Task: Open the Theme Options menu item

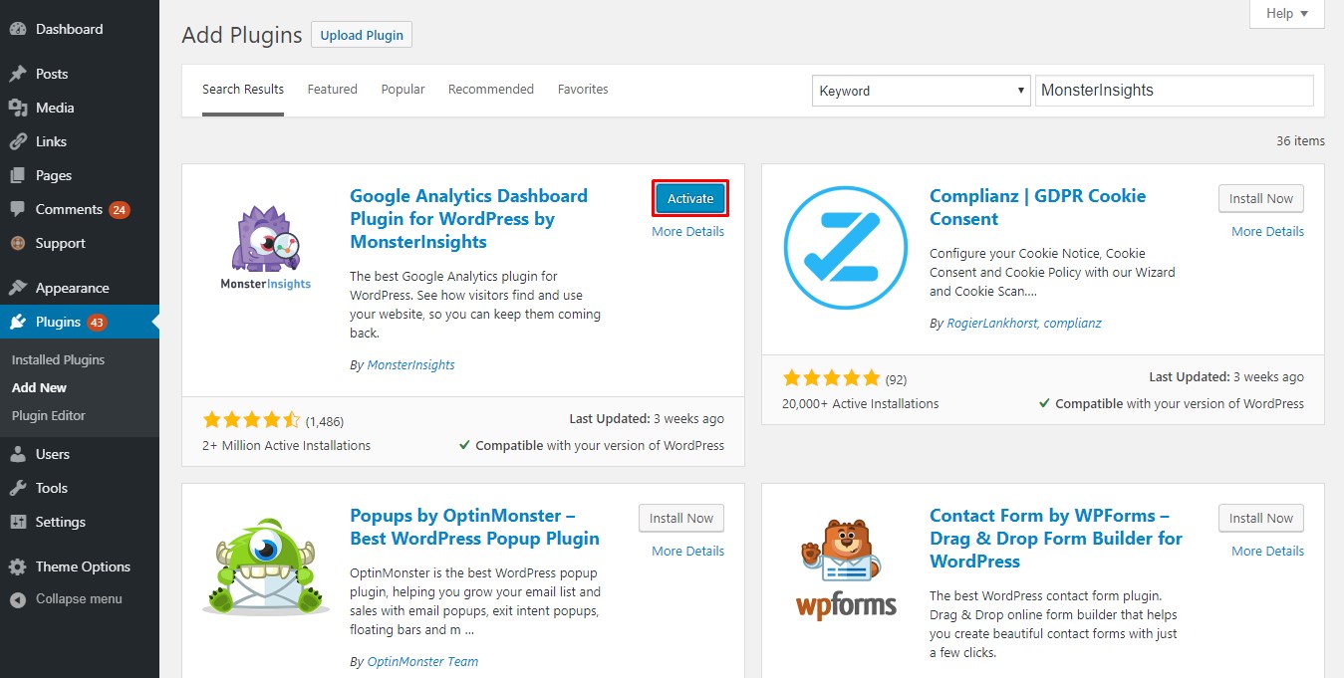Action: pyautogui.click(x=80, y=566)
